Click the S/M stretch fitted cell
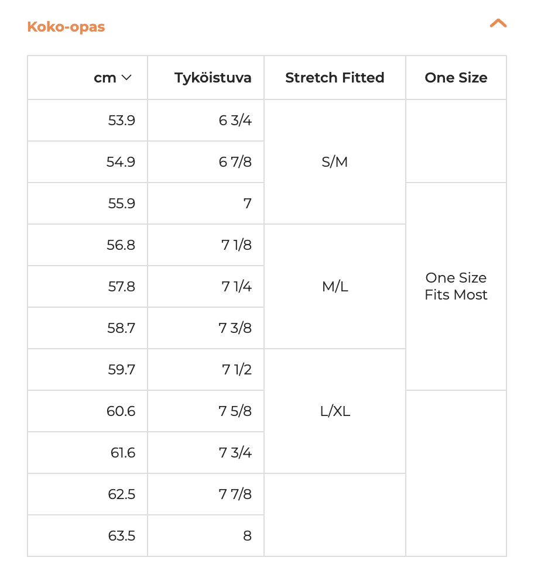The image size is (541, 564). click(x=335, y=162)
